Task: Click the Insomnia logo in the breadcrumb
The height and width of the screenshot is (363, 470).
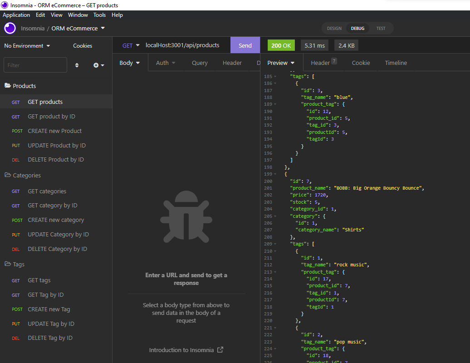Action: pyautogui.click(x=10, y=28)
